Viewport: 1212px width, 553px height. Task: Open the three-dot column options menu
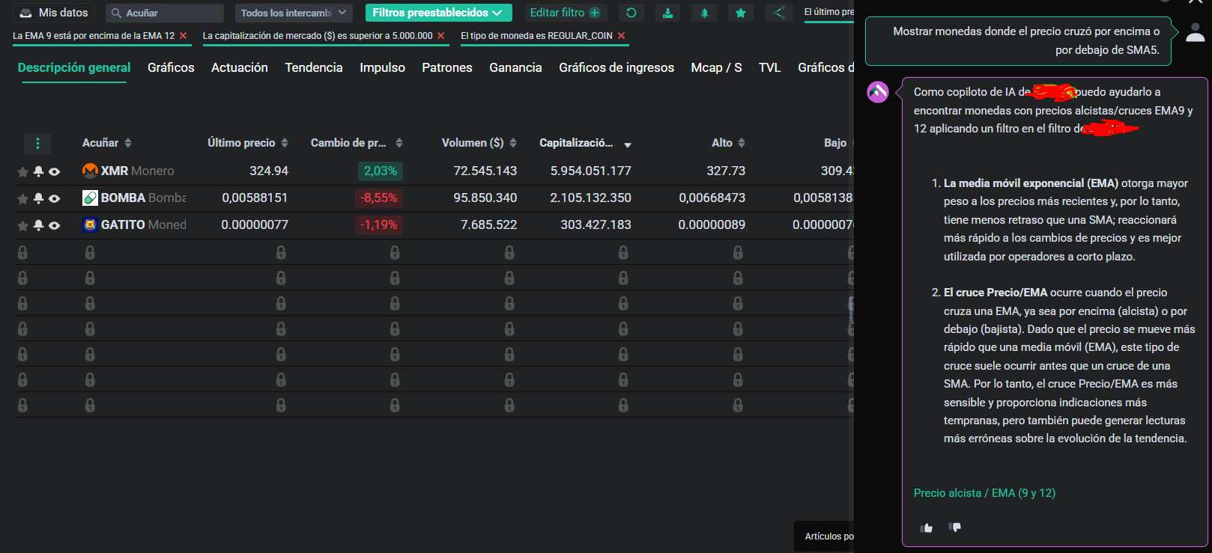37,143
